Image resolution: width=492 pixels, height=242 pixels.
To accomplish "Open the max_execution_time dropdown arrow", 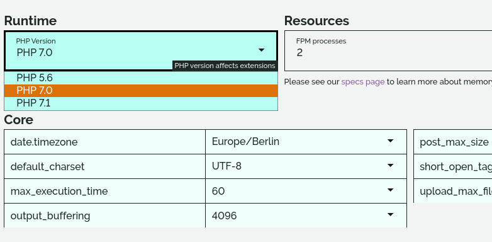I will (390, 190).
